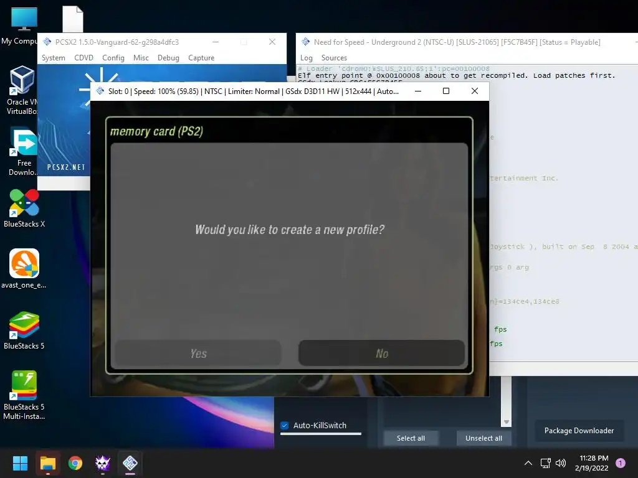Open Oracle VM VirtualBox desktop shortcut

(x=22, y=90)
